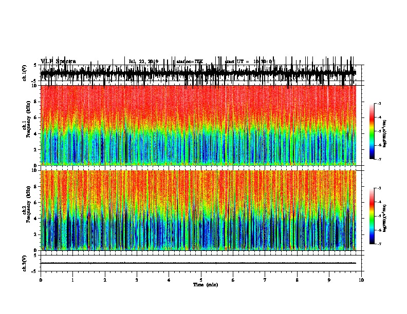The image size is (407, 314).
Task: Click the flat ch.3 voltage trace
Action: 198,263
